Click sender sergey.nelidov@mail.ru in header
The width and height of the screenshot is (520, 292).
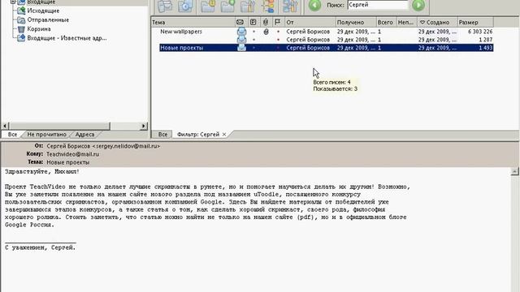(x=126, y=146)
